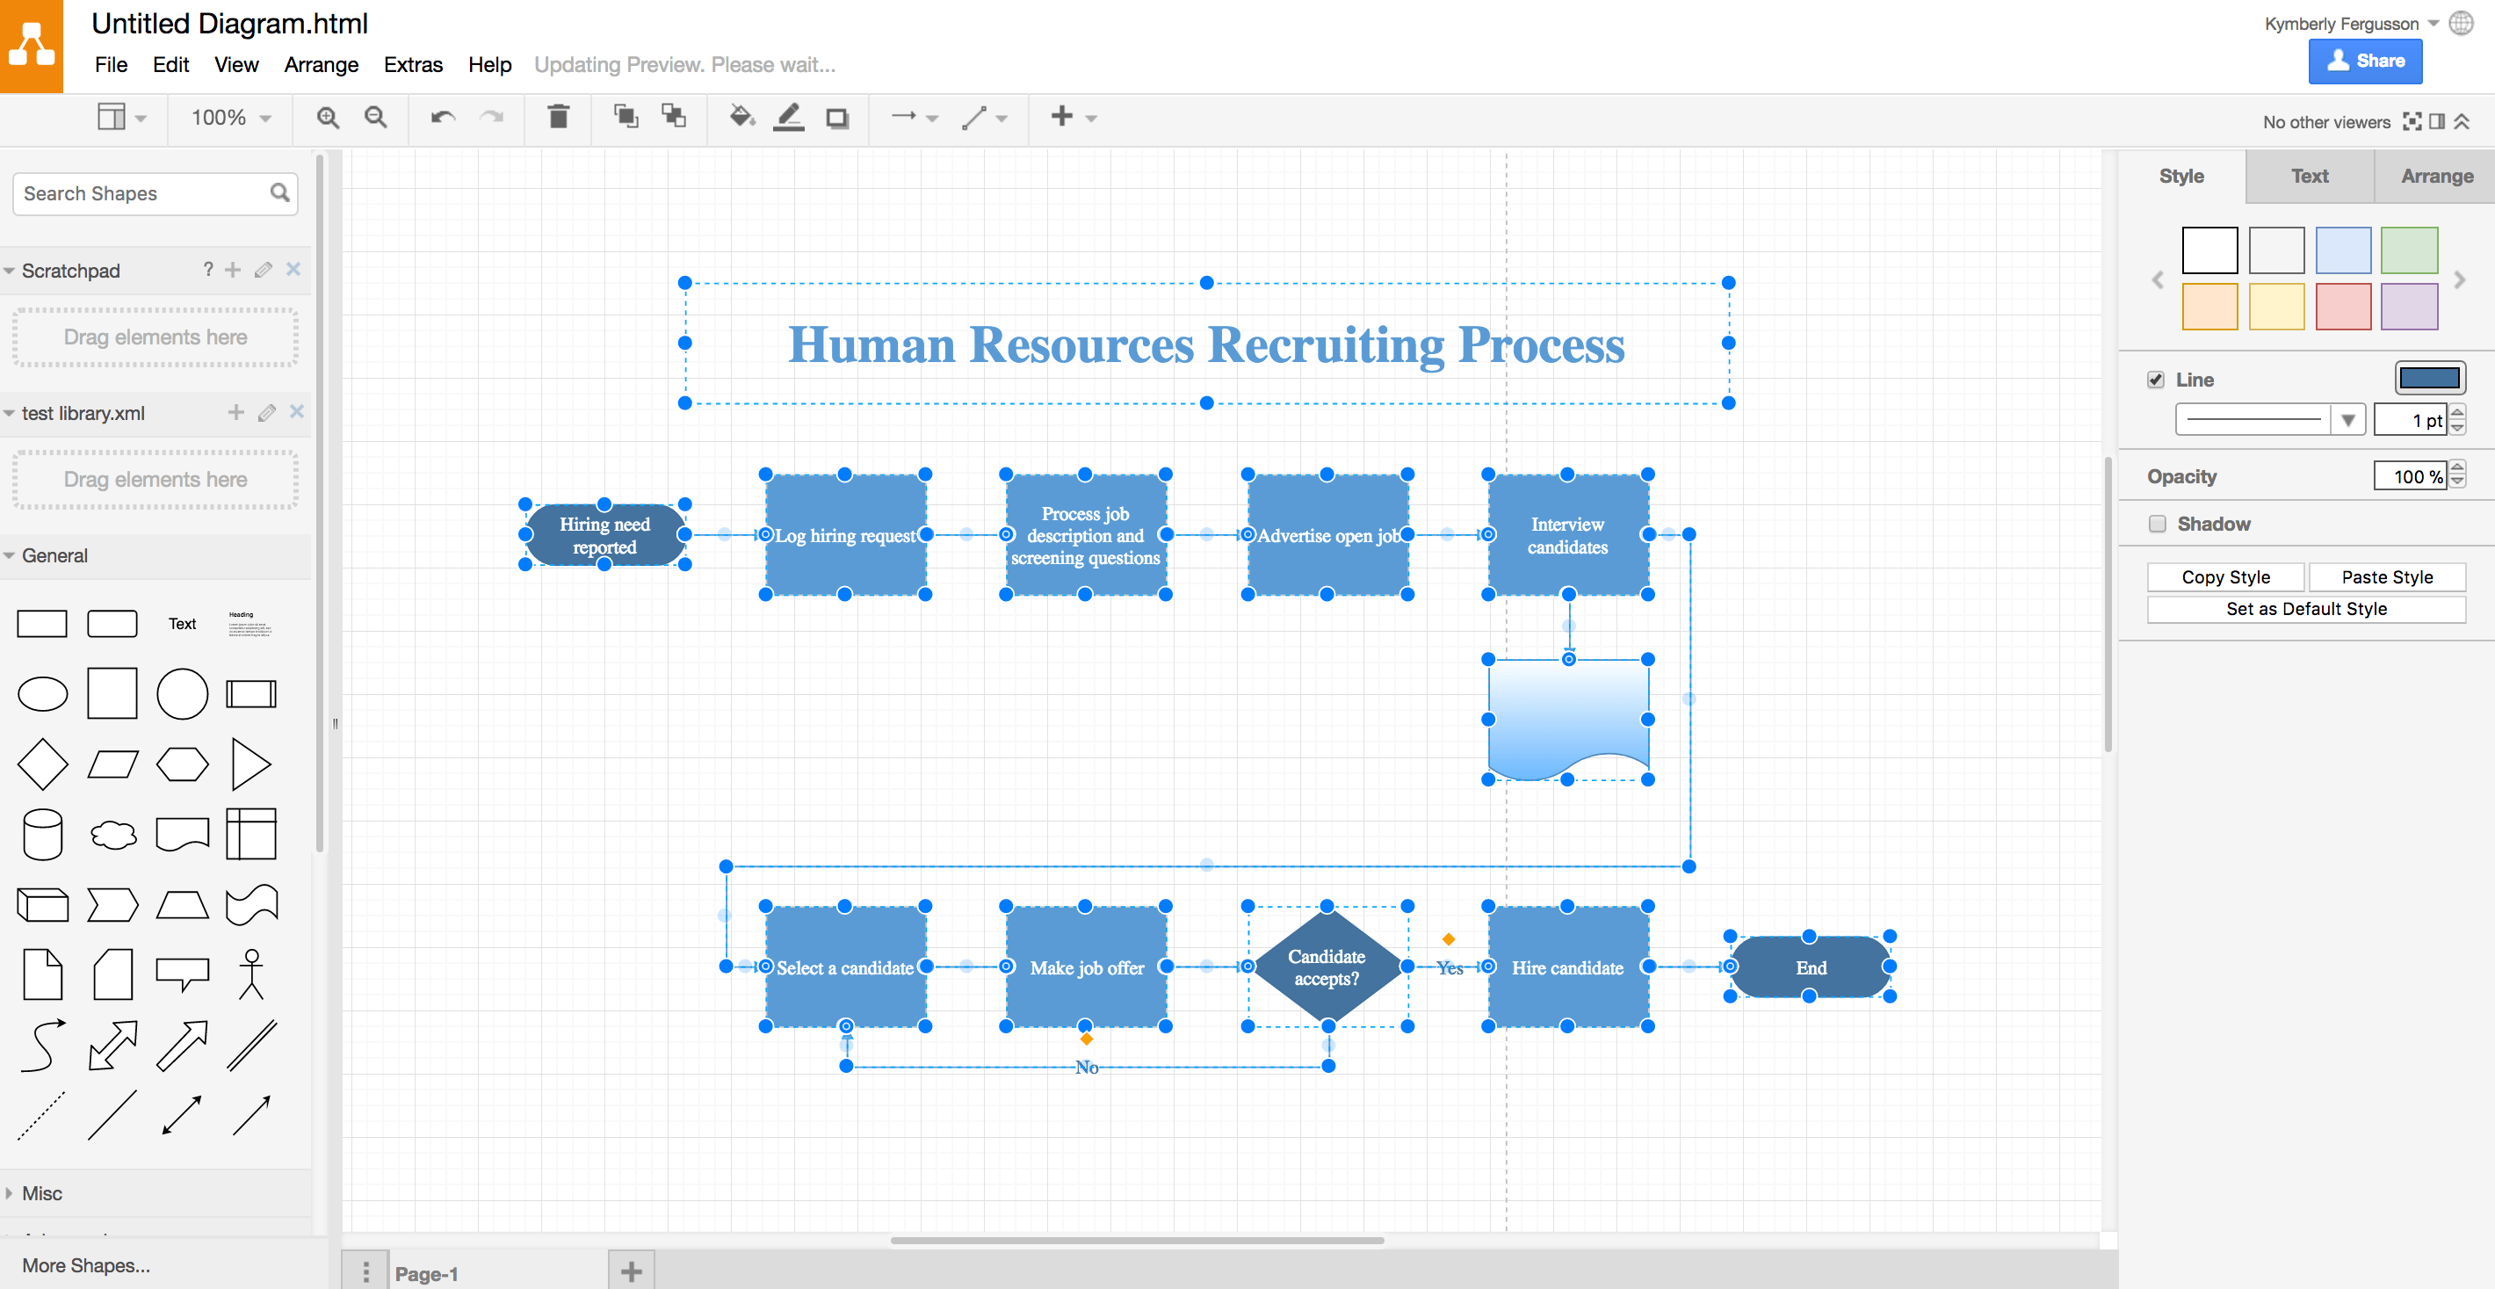Pick the light red style swatch

(x=2342, y=307)
